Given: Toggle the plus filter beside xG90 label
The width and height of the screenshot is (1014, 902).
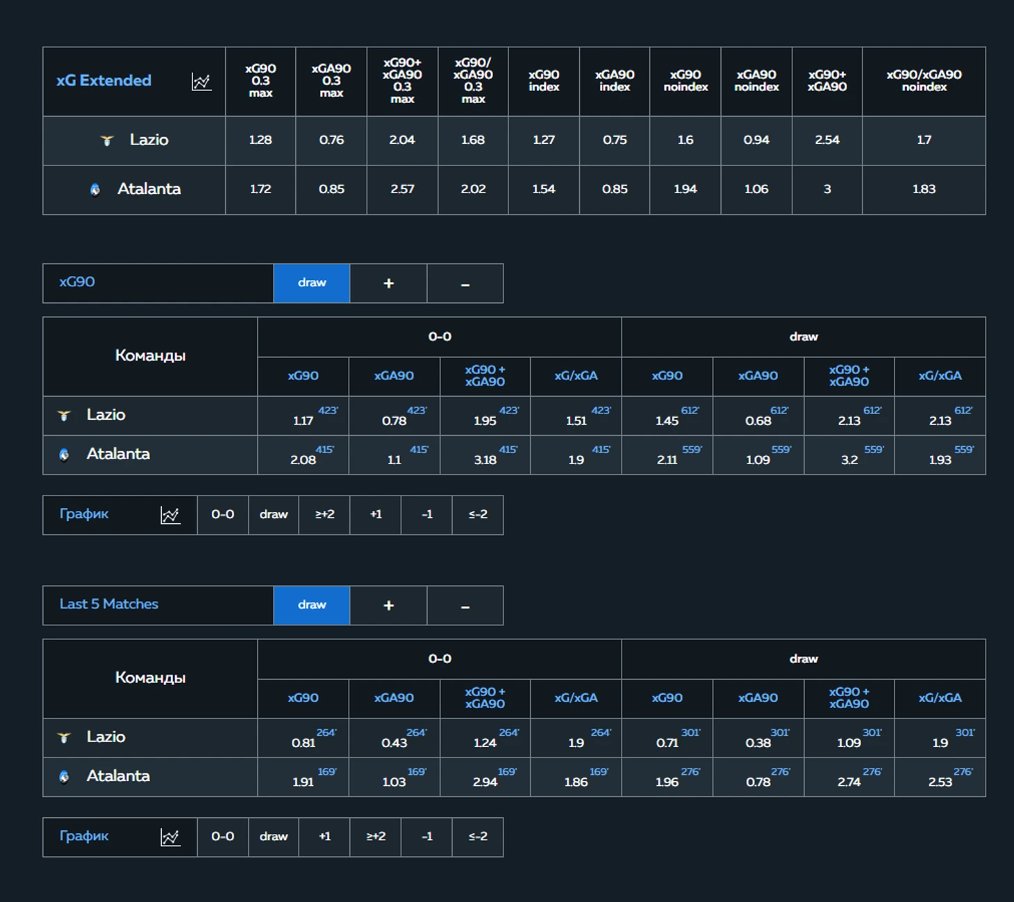Looking at the screenshot, I should [x=388, y=283].
